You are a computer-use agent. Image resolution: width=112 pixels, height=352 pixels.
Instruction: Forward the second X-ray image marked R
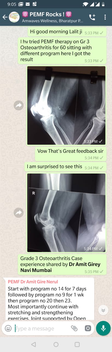[x=19, y=212]
